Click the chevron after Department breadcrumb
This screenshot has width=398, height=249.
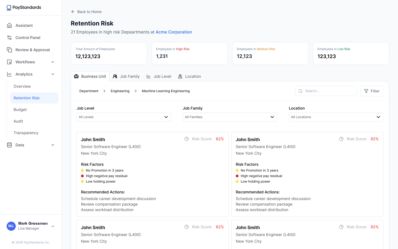(x=104, y=91)
